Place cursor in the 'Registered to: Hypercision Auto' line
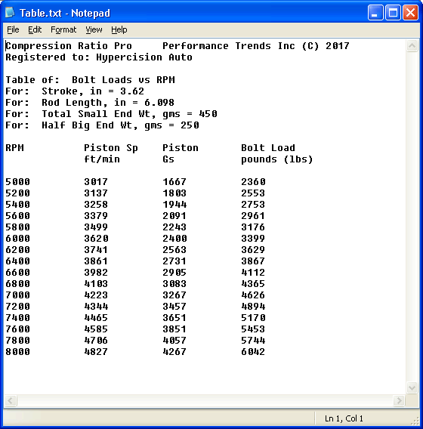Image resolution: width=423 pixels, height=429 pixels. 99,57
